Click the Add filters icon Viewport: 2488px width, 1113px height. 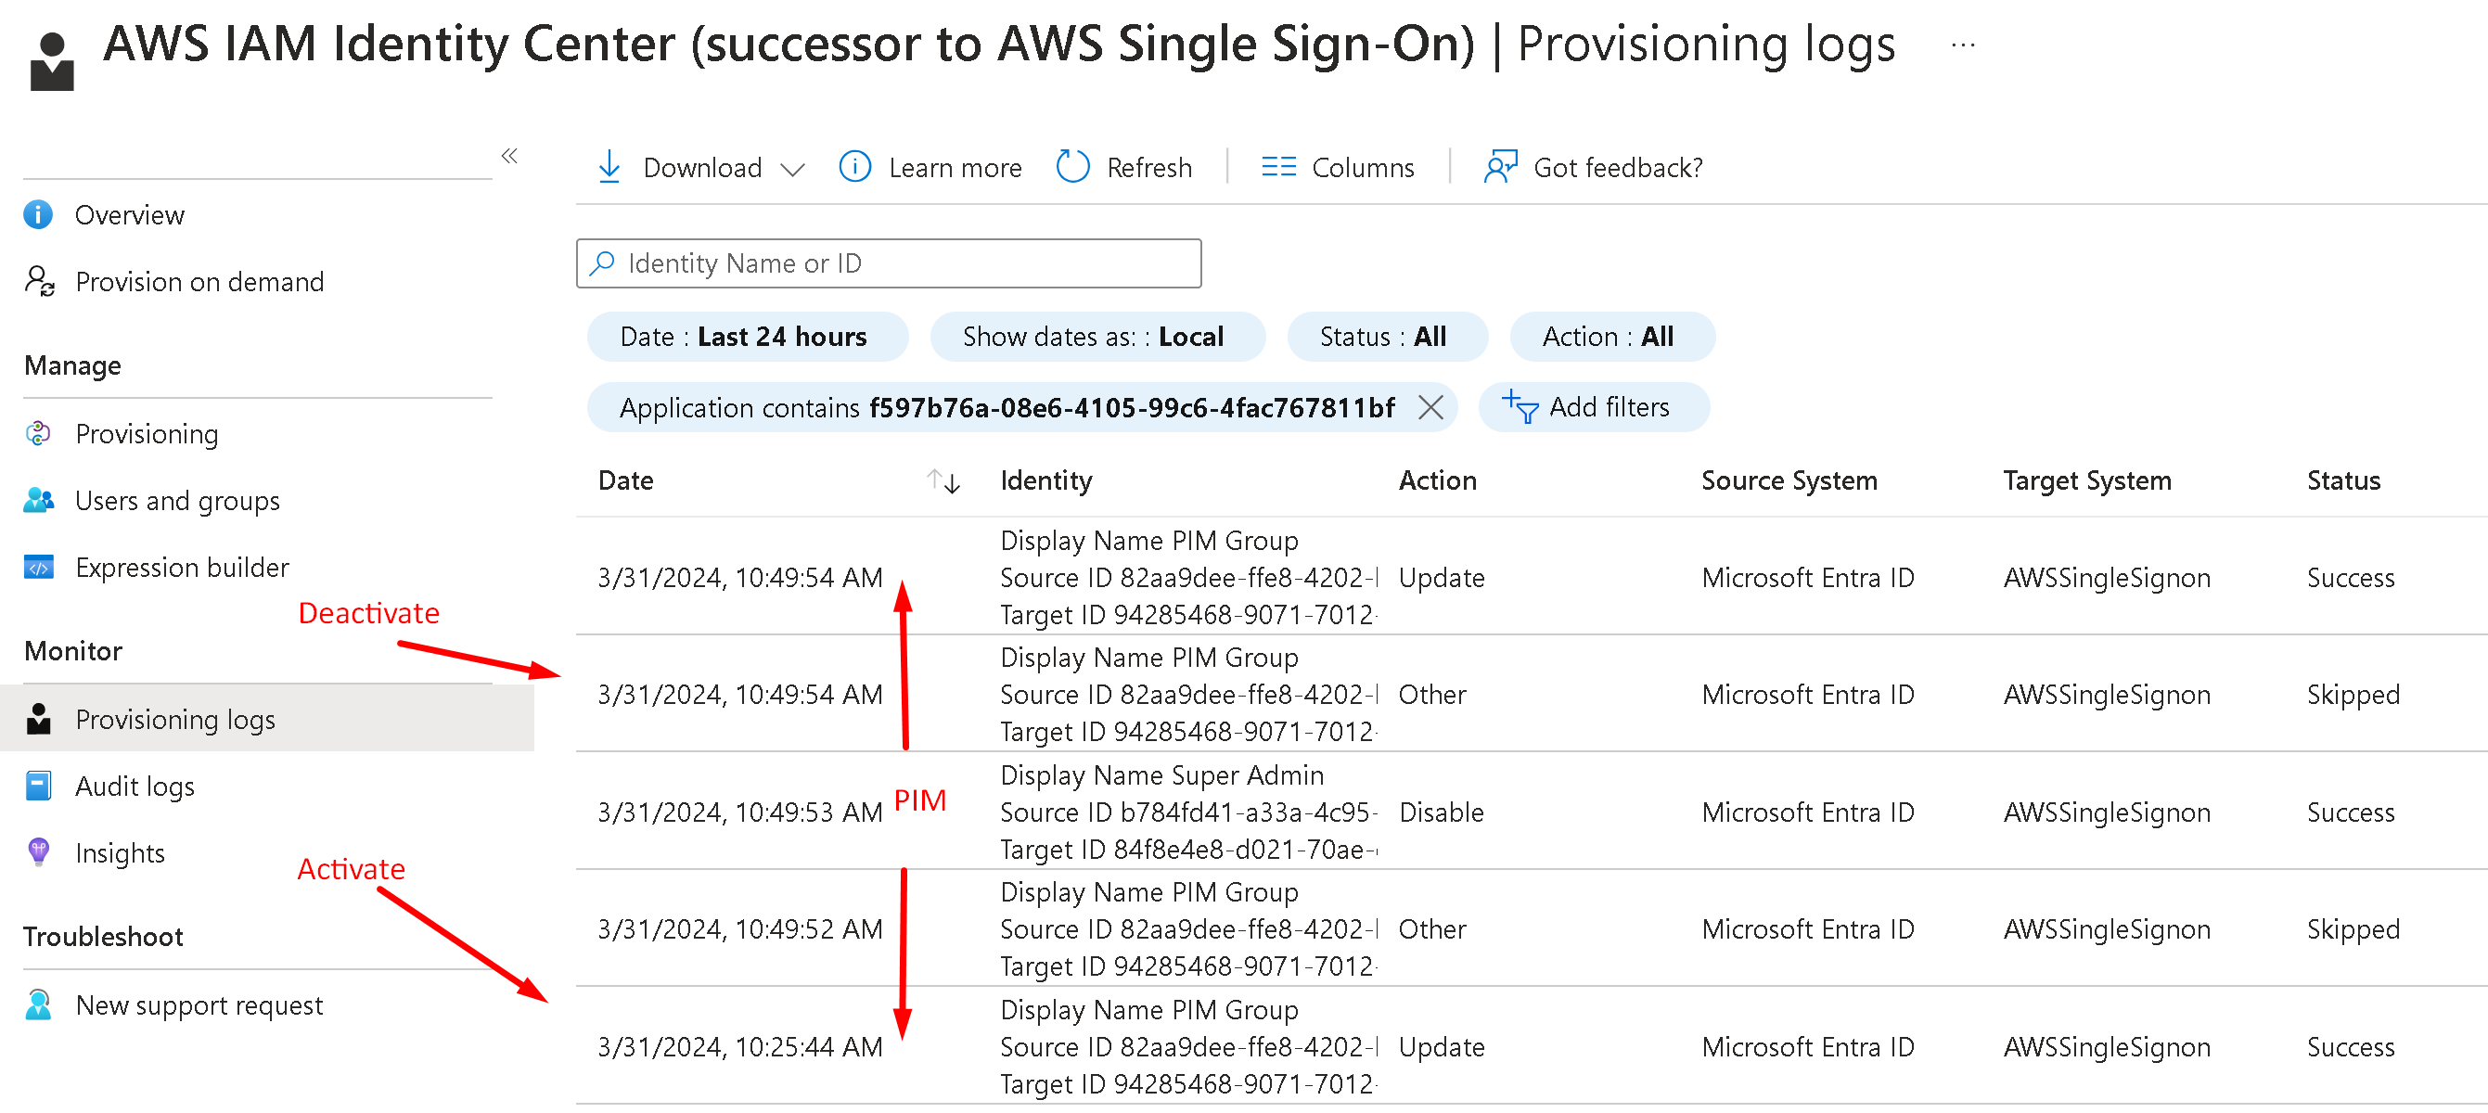pyautogui.click(x=1520, y=407)
